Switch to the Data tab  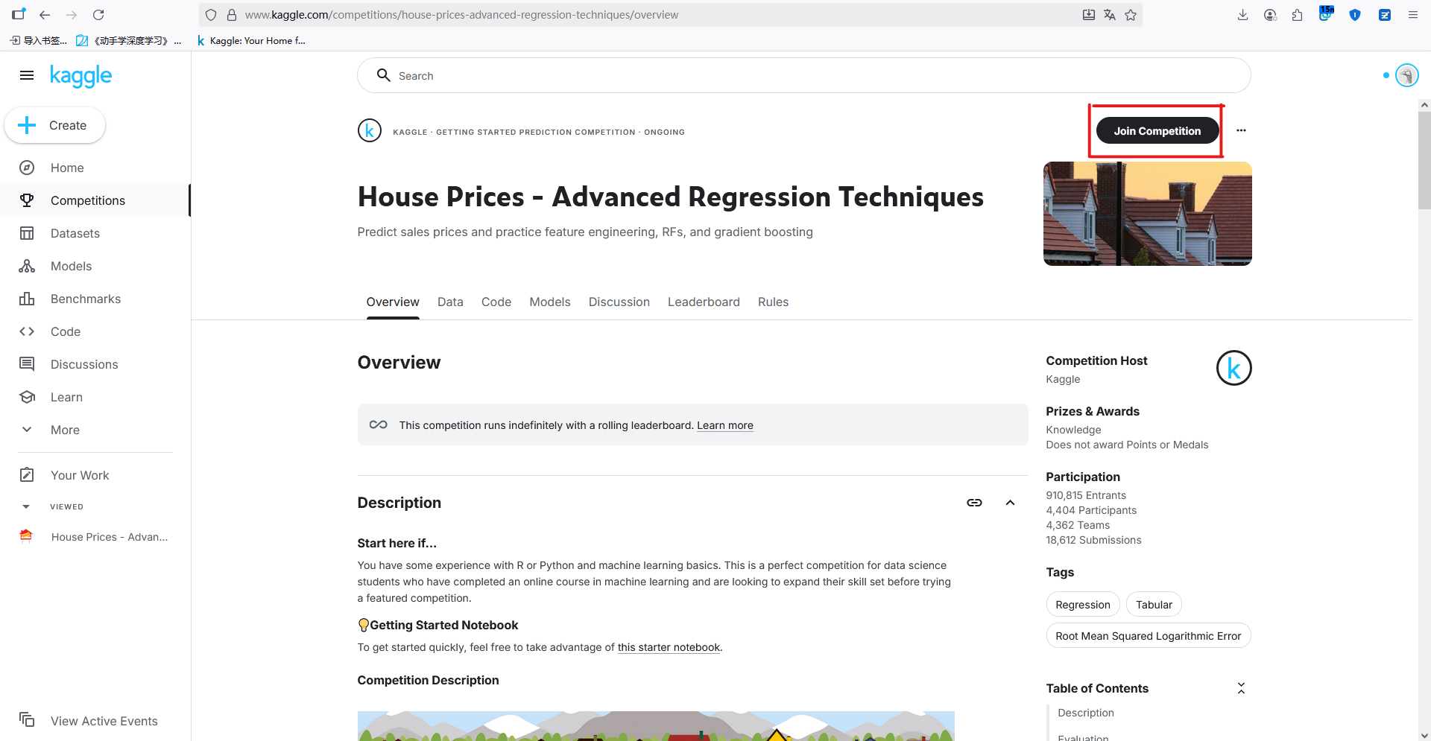click(450, 302)
